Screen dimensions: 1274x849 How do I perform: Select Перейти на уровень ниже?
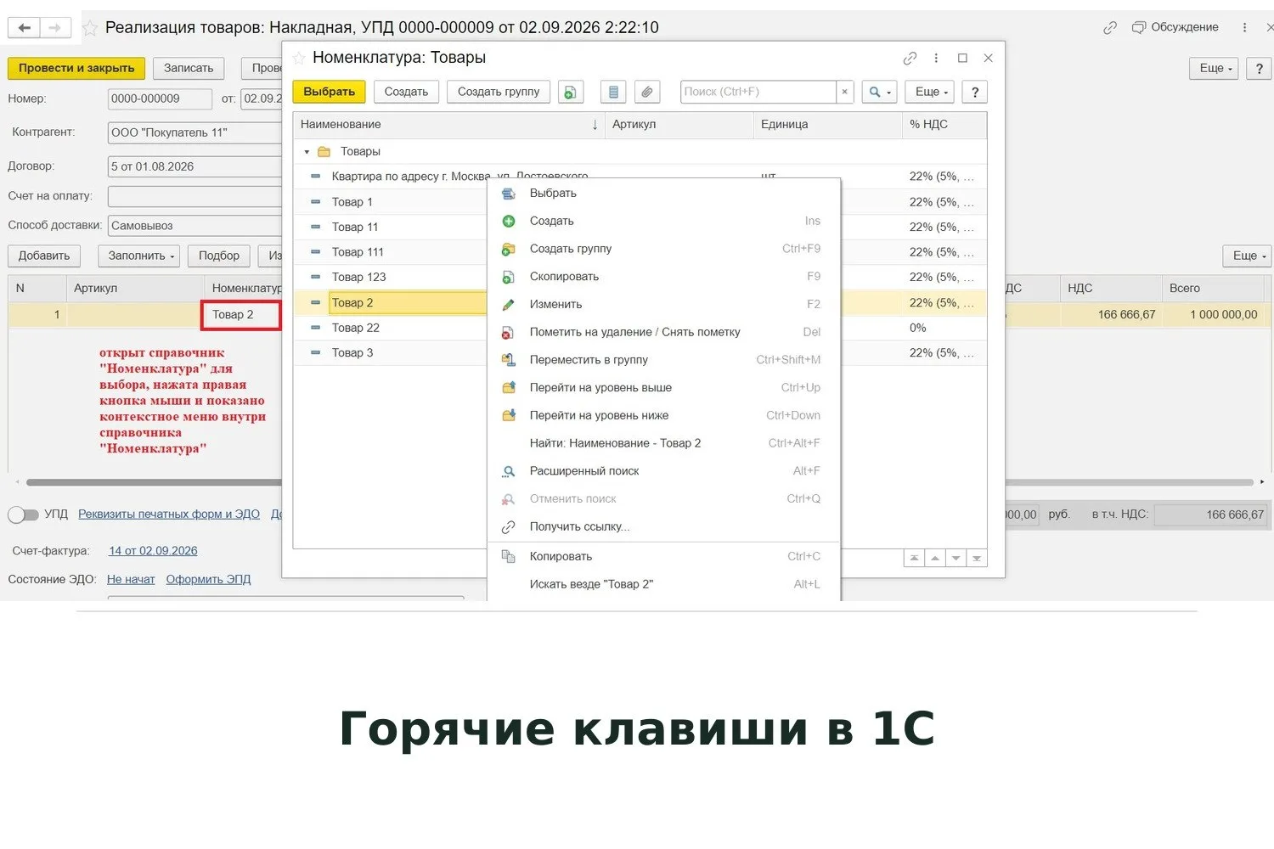[663, 415]
